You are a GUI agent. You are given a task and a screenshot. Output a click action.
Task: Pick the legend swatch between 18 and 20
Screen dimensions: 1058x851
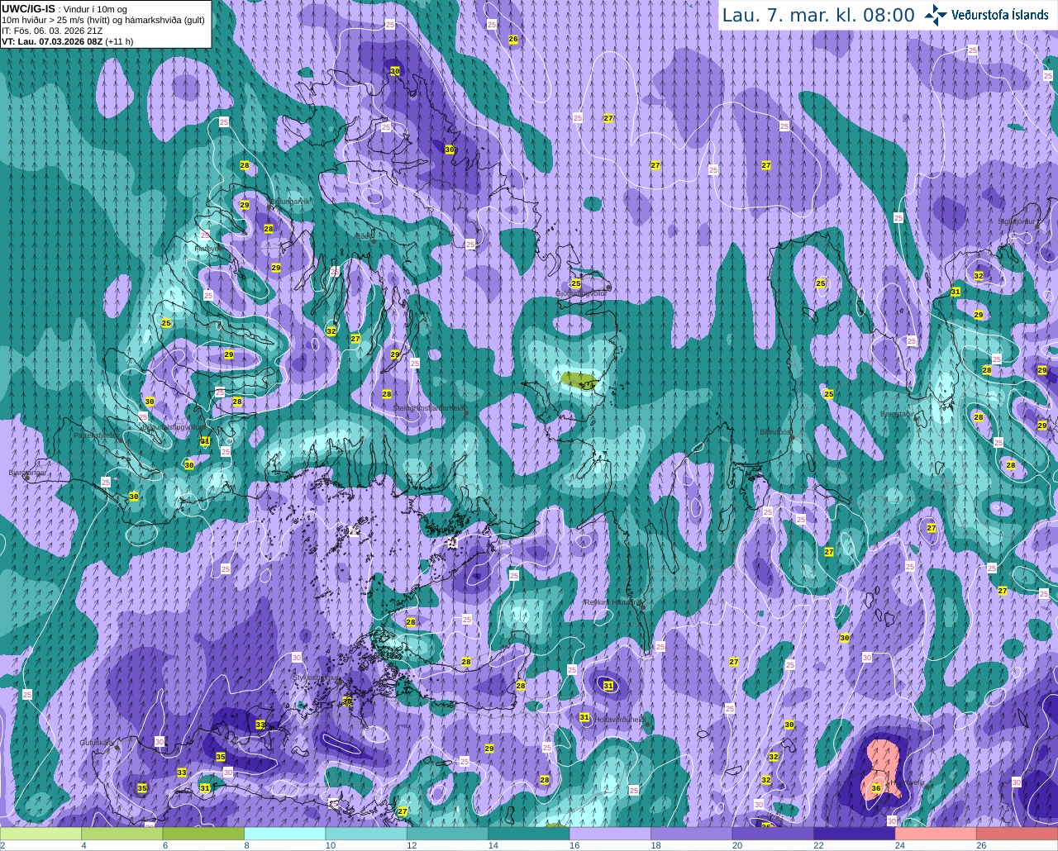[692, 834]
